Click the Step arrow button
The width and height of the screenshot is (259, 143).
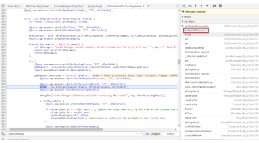(x=207, y=6)
